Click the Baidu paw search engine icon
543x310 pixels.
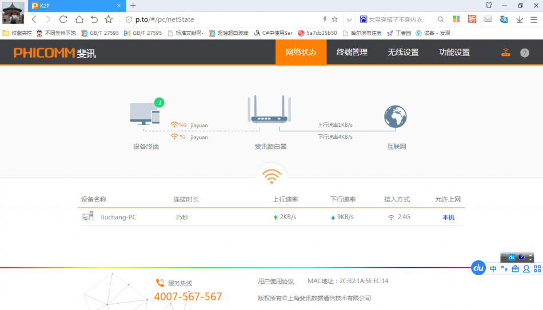coord(364,19)
